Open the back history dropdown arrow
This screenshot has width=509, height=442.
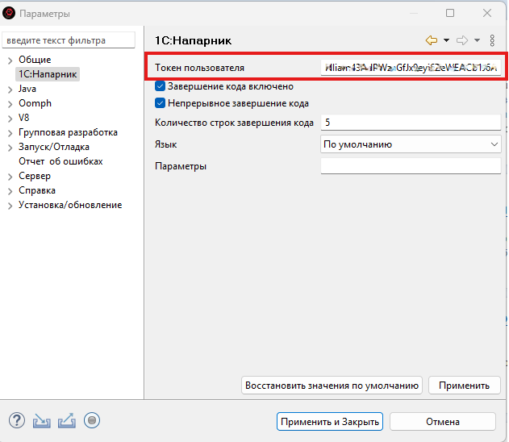pos(446,40)
